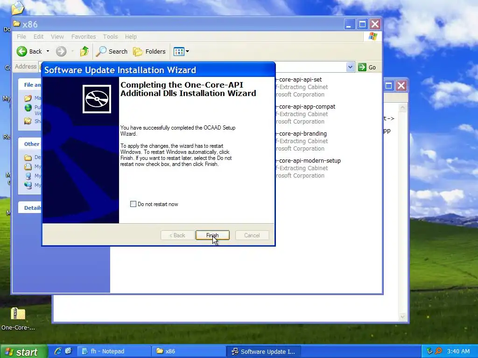Click the second Quick Launch icon
Image resolution: width=478 pixels, height=358 pixels.
68,351
